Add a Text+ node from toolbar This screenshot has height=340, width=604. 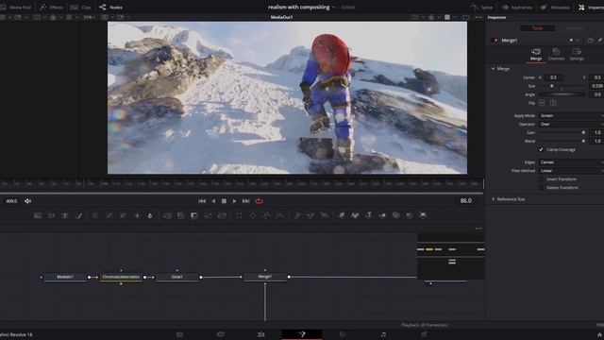65,215
